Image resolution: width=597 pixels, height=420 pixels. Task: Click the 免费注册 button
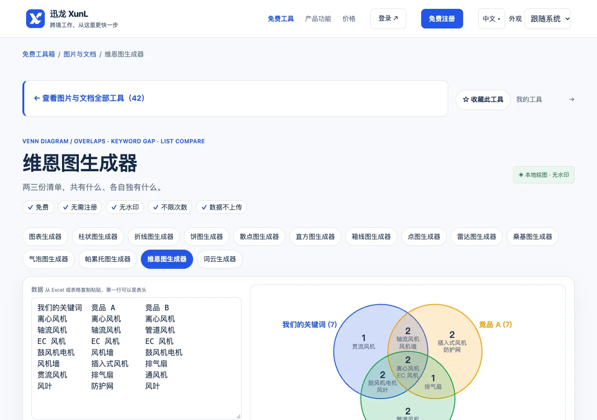(442, 19)
